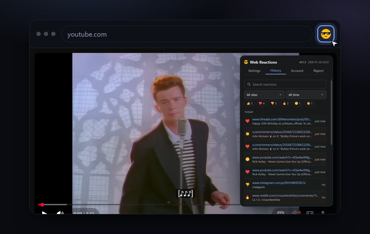The image size is (370, 234).
Task: Click the grinning face icon on YouTube row
Action: (x=247, y=159)
